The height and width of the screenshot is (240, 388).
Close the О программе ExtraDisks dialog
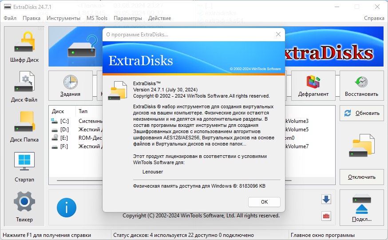pos(278,34)
